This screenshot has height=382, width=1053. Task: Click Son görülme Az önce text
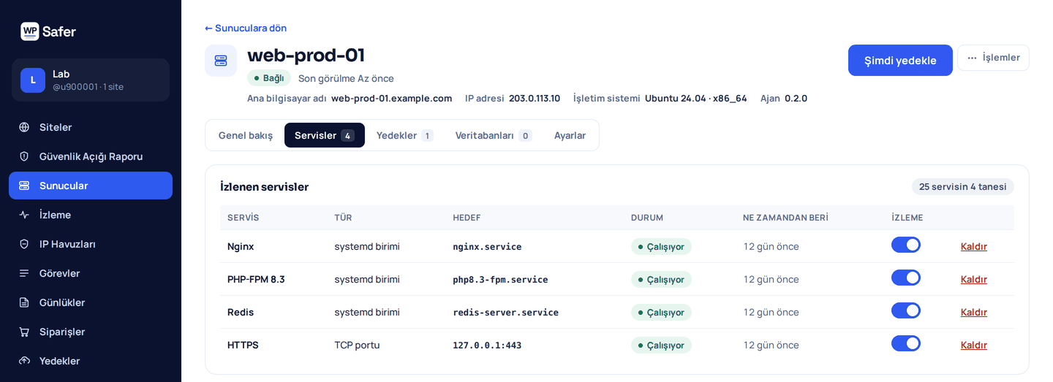click(346, 78)
